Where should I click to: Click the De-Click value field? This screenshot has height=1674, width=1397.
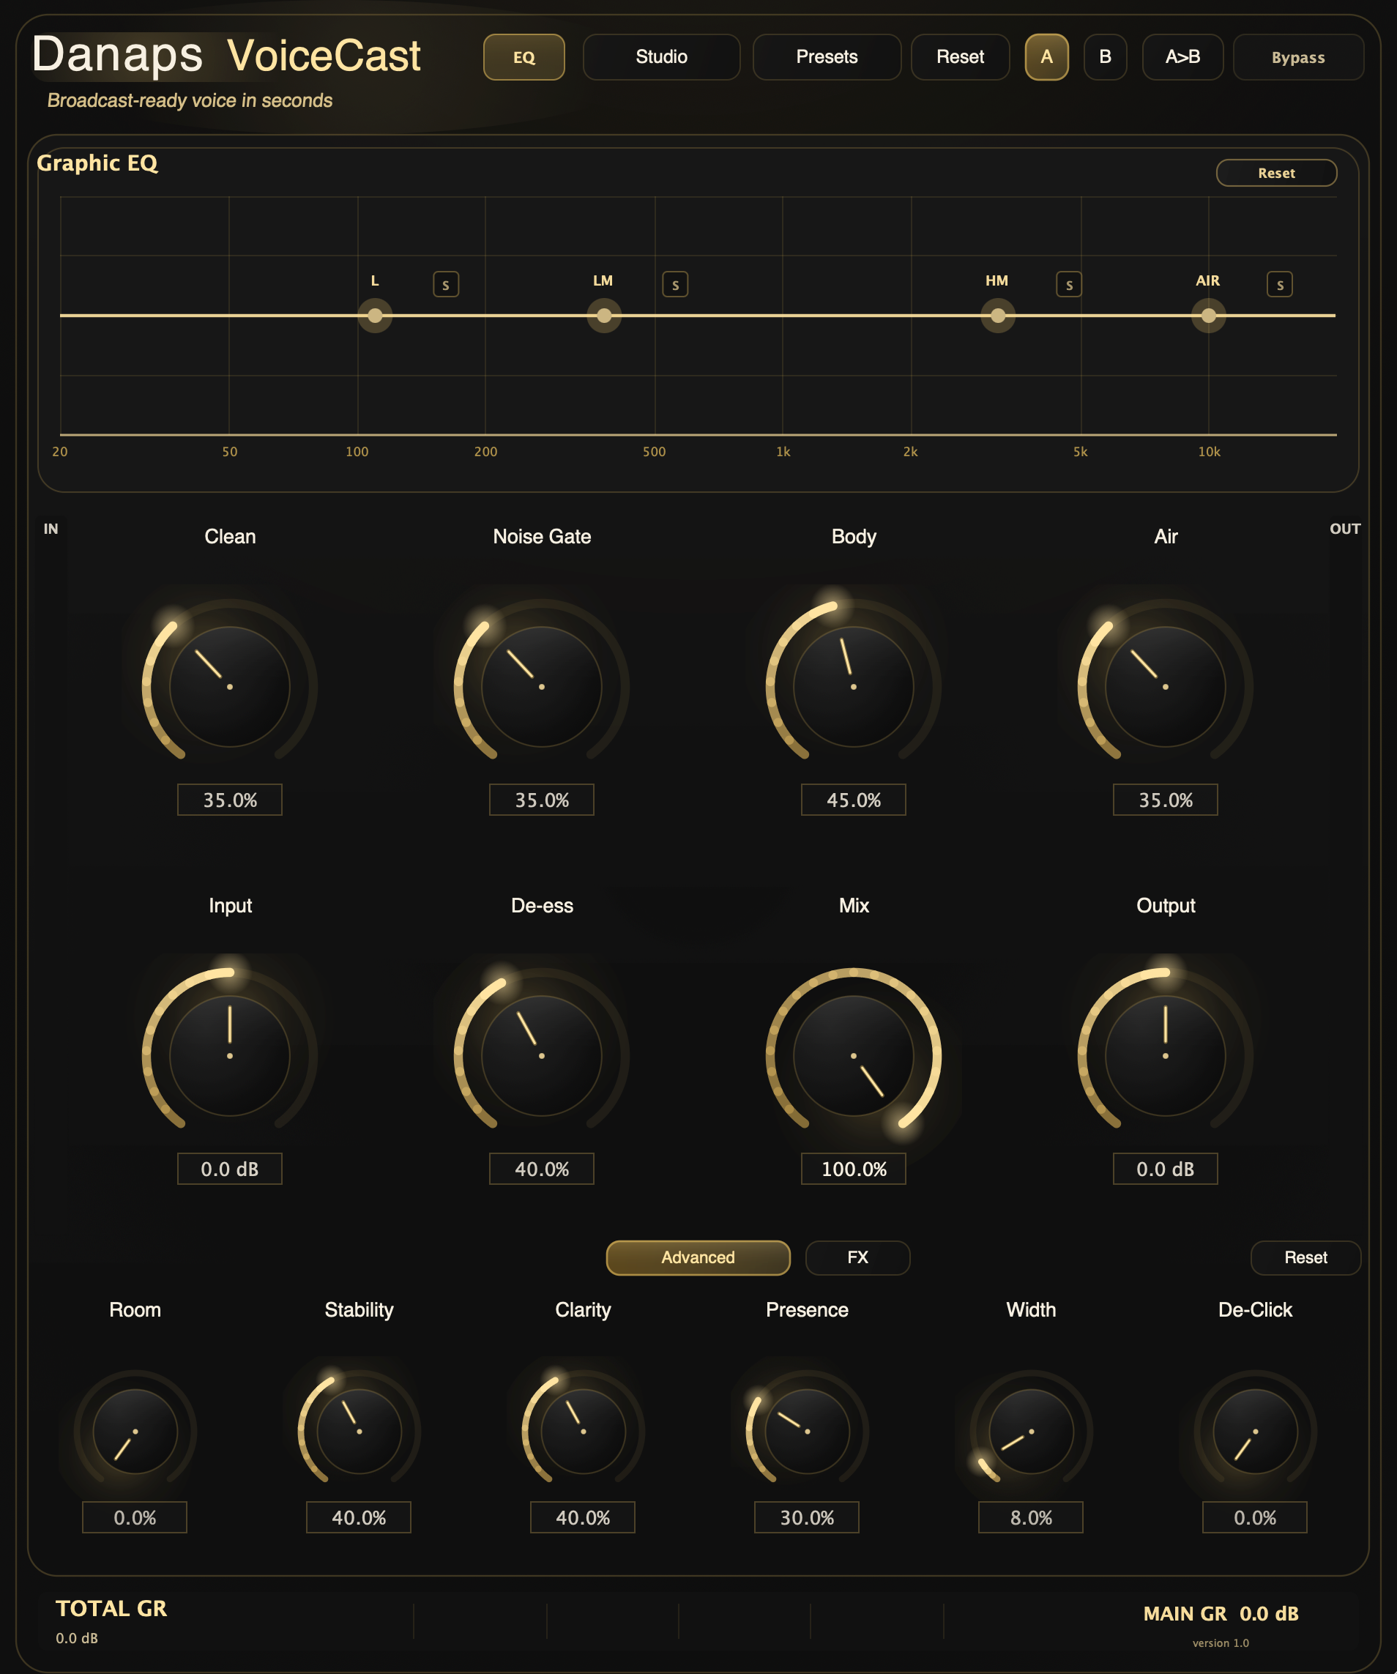(1254, 1517)
